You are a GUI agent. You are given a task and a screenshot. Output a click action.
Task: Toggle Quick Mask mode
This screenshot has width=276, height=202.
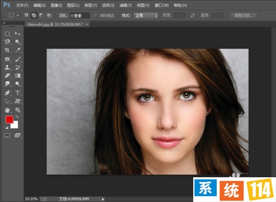click(7, 135)
